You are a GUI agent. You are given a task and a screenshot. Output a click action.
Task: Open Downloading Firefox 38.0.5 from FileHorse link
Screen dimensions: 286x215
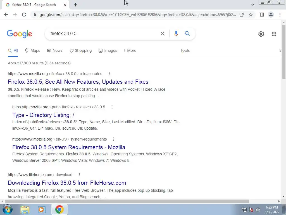[x=67, y=183]
